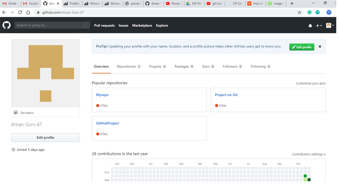The image size is (339, 186).
Task: Switch to the Image C tab
Action: [x=276, y=3]
